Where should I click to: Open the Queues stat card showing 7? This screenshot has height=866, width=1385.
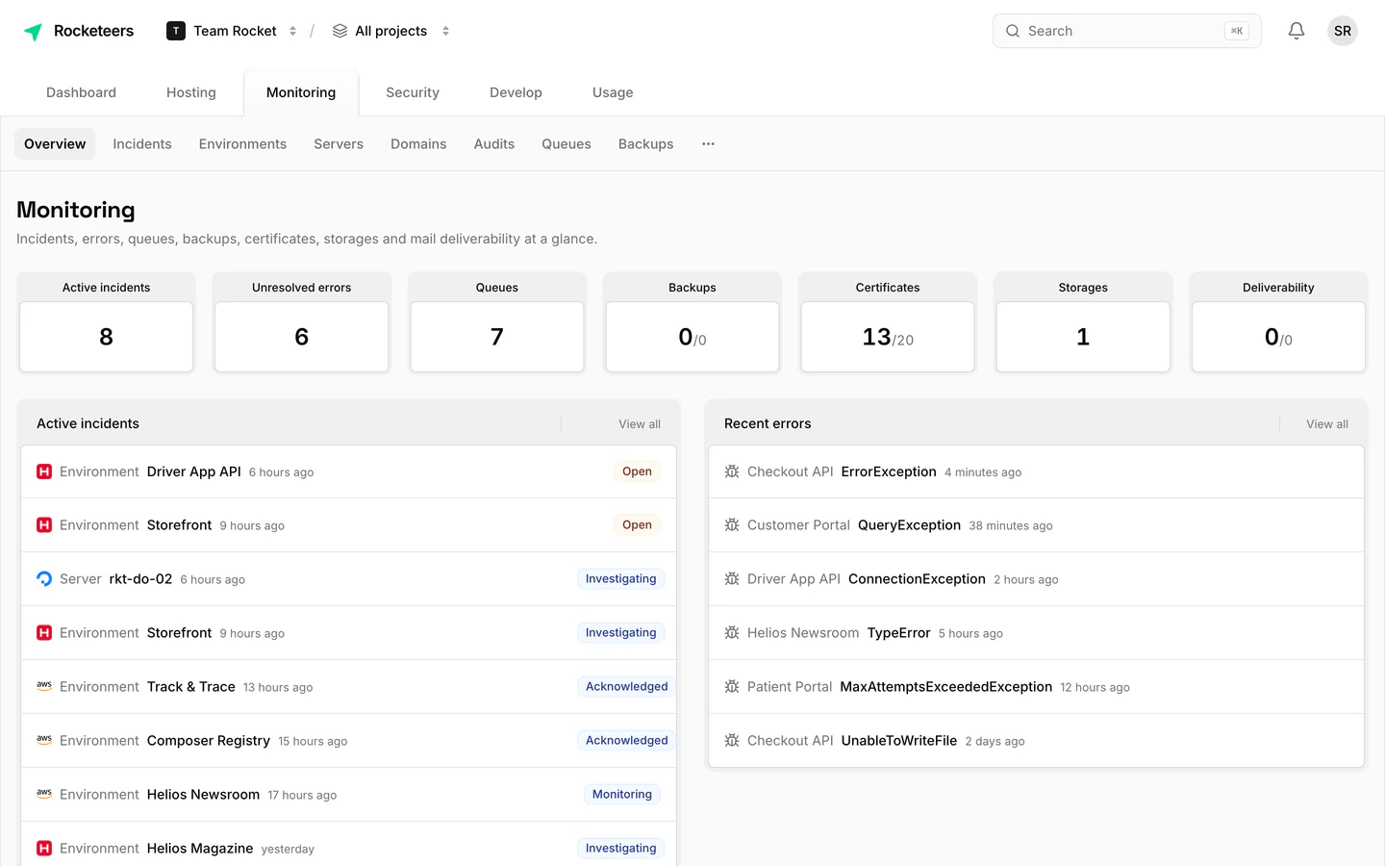tap(497, 322)
